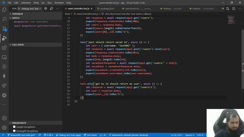Image resolution: width=244 pixels, height=137 pixels.
Task: Click the test.only text on line 28
Action: [87, 84]
